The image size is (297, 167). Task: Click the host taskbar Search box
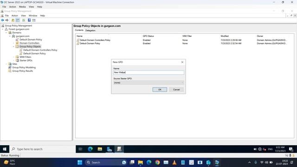(x=106, y=162)
